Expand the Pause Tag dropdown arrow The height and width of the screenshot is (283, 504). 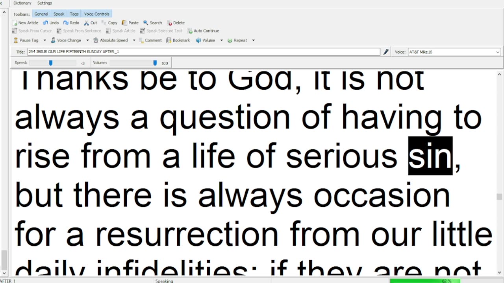[x=44, y=40]
